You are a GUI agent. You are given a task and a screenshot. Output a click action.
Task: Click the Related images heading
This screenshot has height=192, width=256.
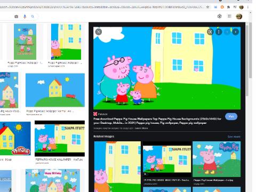coord(104,137)
